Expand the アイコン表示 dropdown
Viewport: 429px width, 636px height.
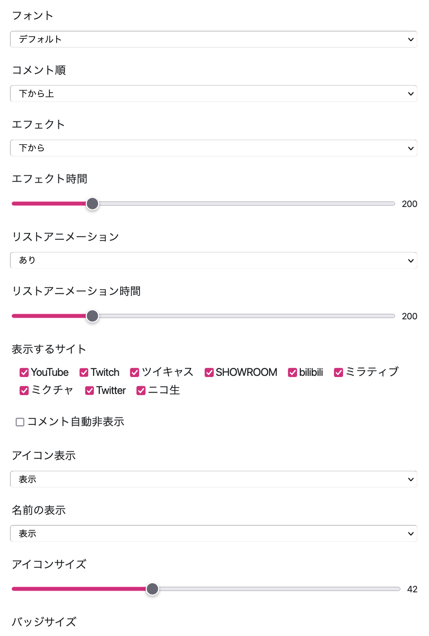[213, 479]
